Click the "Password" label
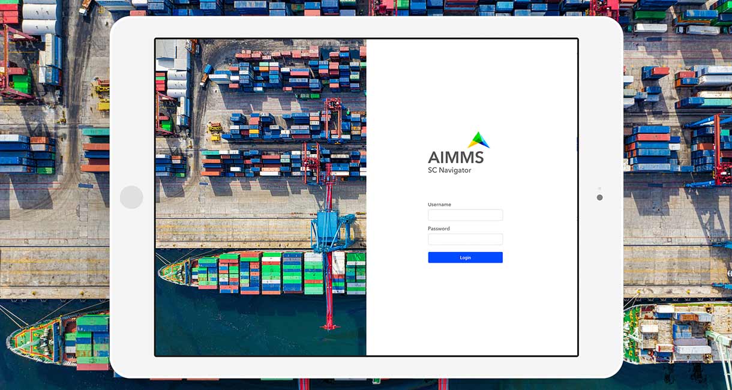 click(439, 229)
